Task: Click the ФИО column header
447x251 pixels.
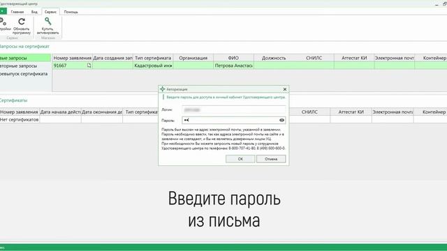Action: (x=233, y=58)
